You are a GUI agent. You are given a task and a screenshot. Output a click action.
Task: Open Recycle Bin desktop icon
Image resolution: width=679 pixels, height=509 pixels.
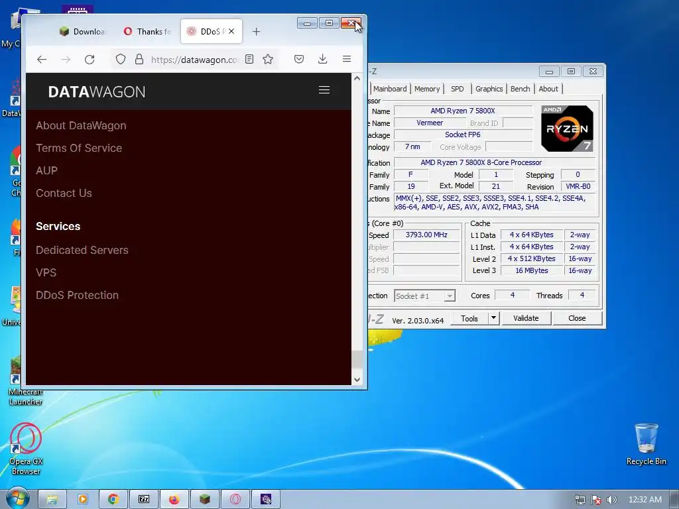[646, 445]
